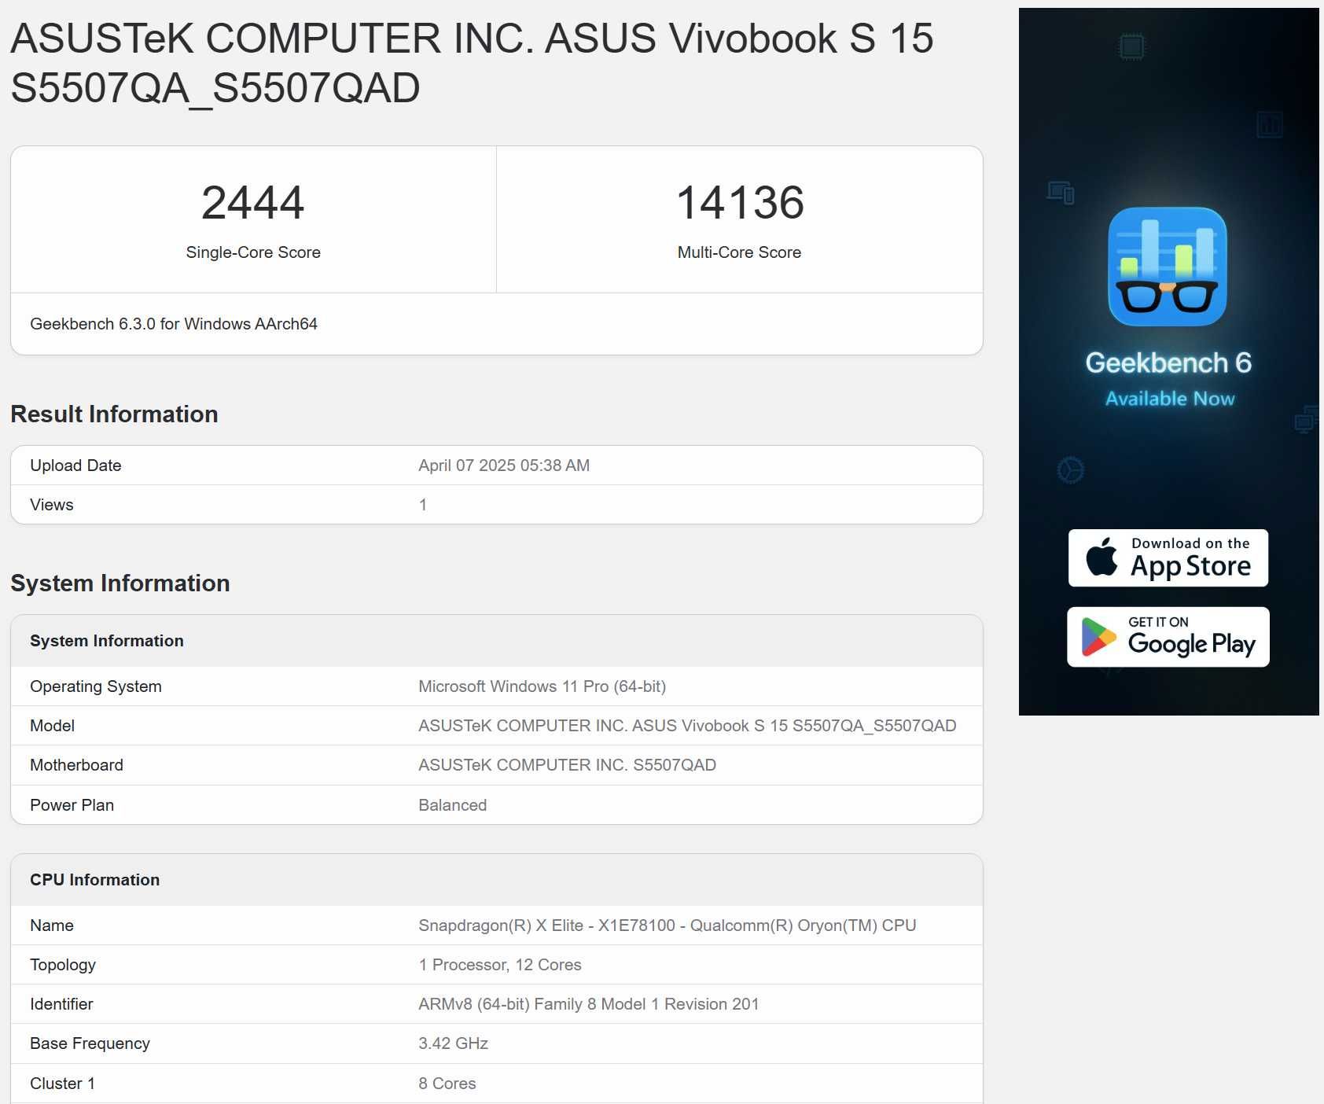Click Geekbench 6.3.0 for Windows AArch64 text

pos(174,324)
